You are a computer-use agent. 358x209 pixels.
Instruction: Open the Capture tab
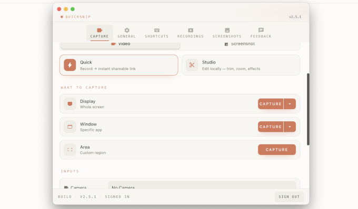(x=100, y=33)
